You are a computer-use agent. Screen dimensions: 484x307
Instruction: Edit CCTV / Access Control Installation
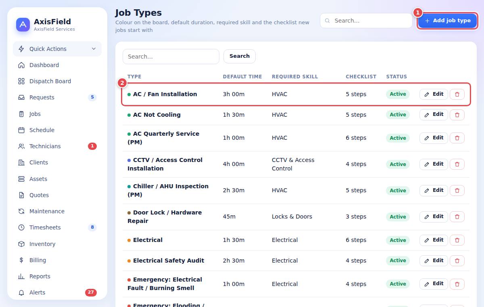pos(434,164)
